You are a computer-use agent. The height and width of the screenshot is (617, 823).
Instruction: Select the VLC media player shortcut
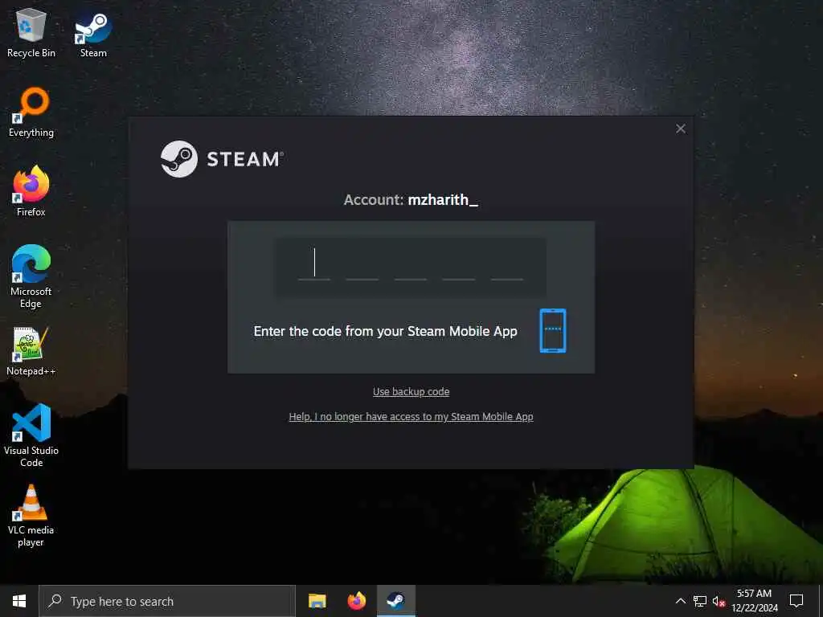pyautogui.click(x=31, y=515)
